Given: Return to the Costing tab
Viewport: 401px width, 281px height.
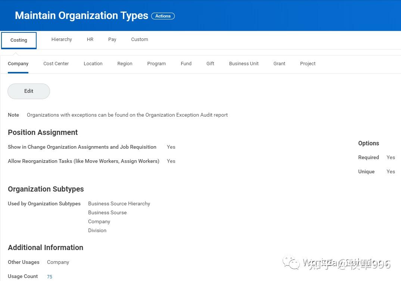Looking at the screenshot, I should tap(19, 40).
